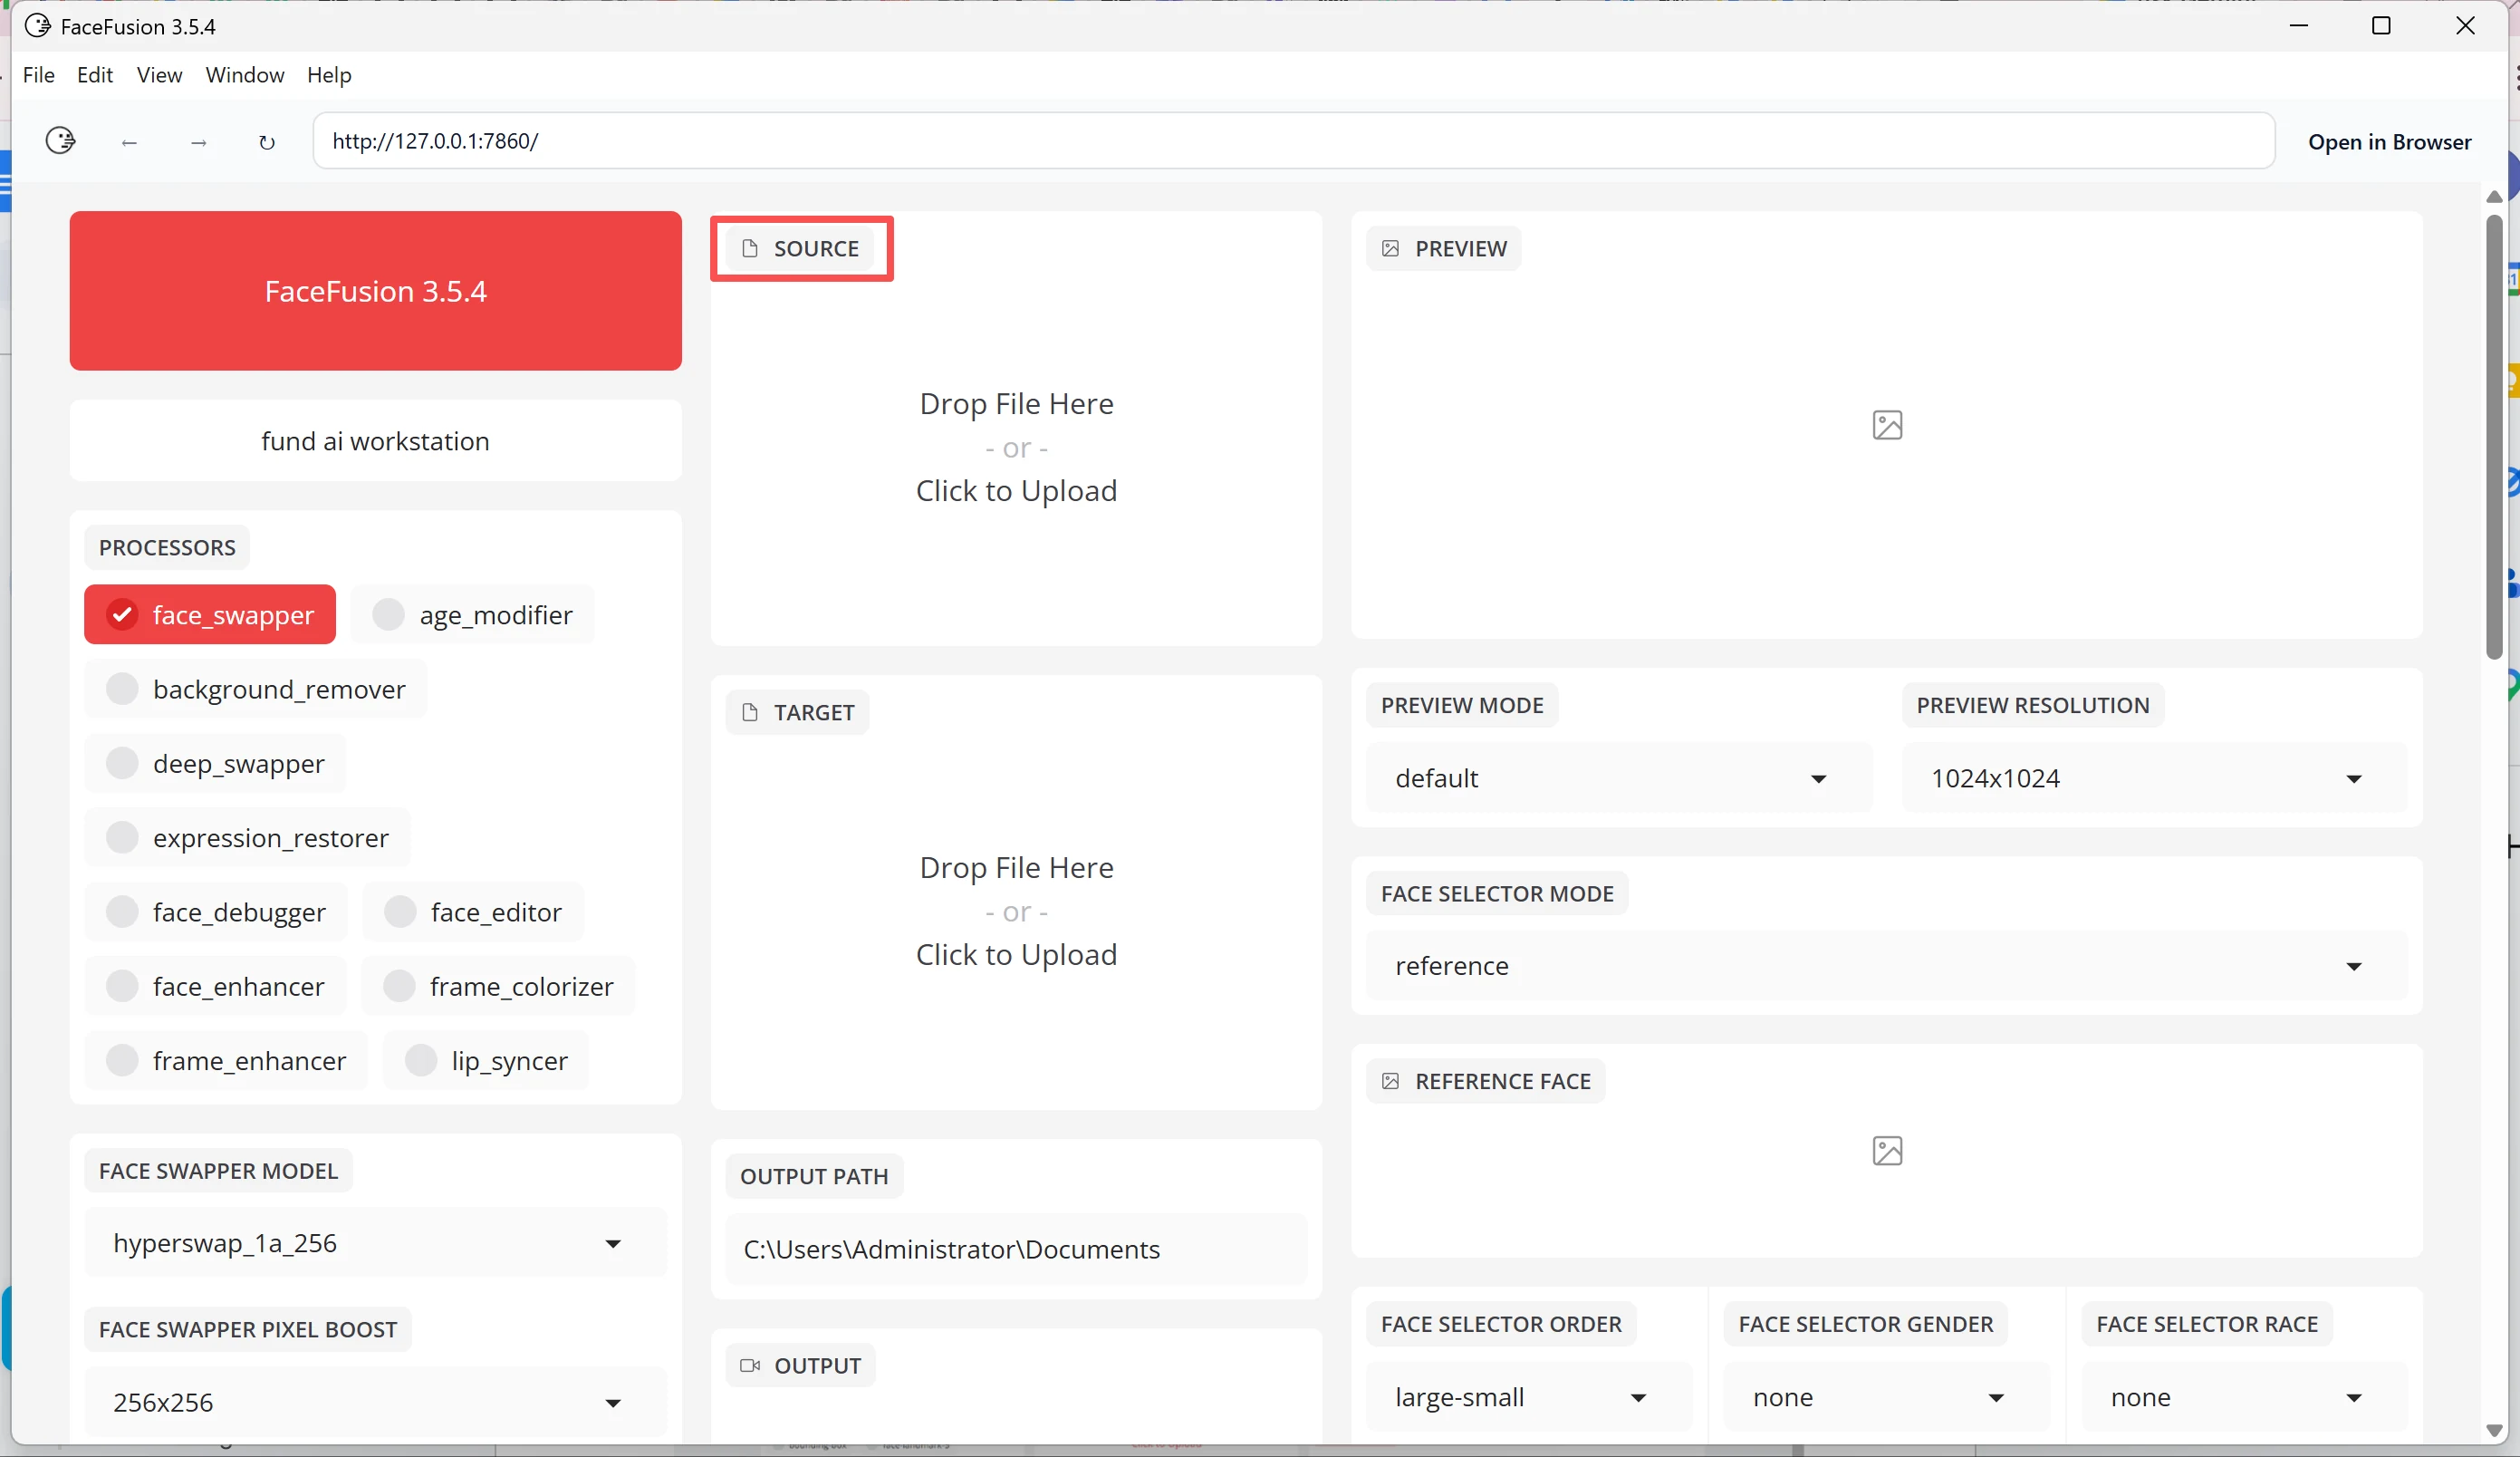Open the Face Selector Race dropdown
Screen dimensions: 2520x1457
pyautogui.click(x=2244, y=1397)
